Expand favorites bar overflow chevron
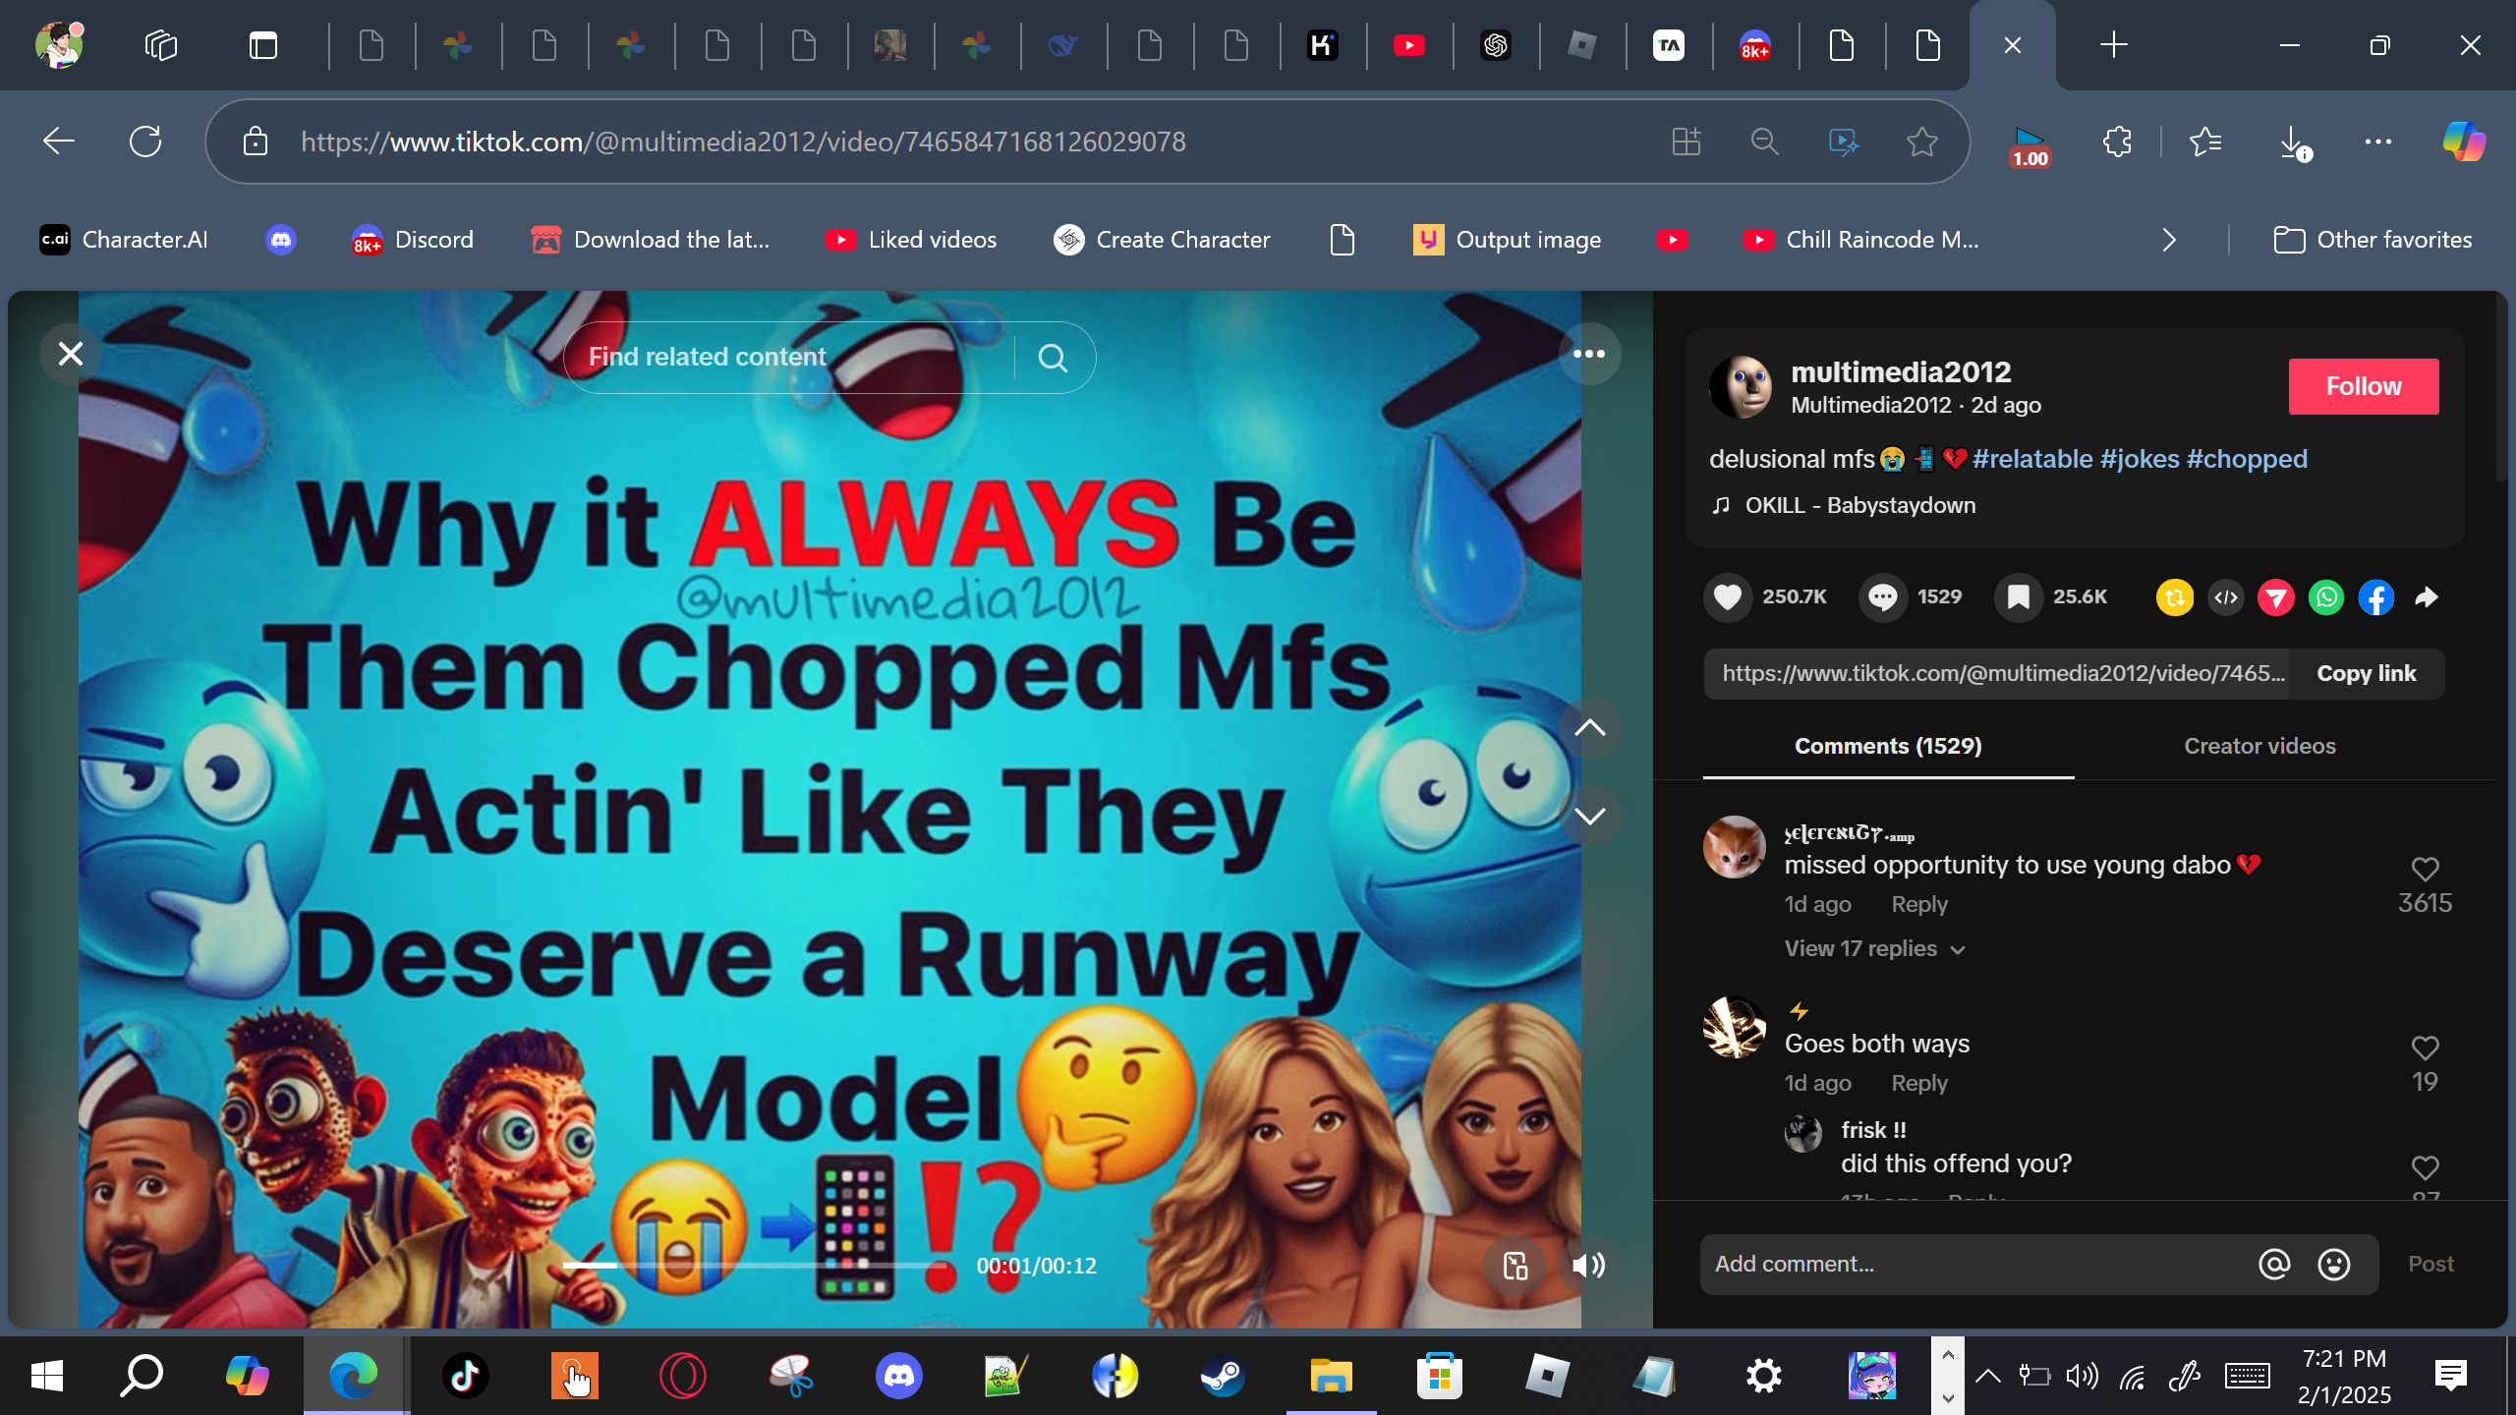The image size is (2516, 1415). (2169, 240)
